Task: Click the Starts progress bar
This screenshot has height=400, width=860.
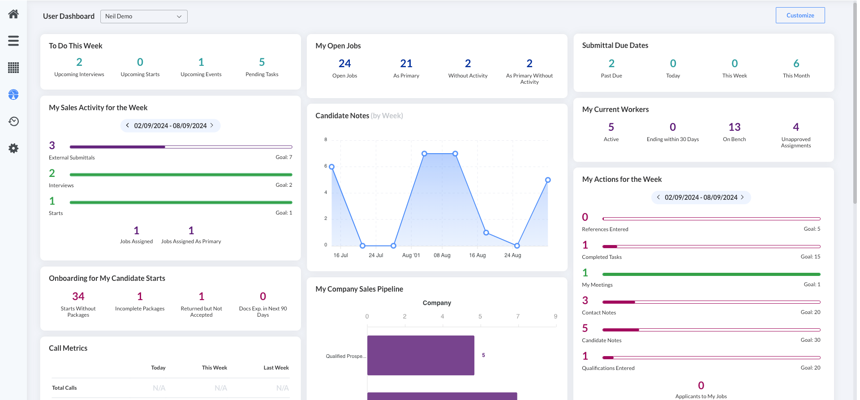Action: coord(181,202)
